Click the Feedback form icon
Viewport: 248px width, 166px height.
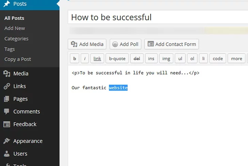click(x=6, y=124)
